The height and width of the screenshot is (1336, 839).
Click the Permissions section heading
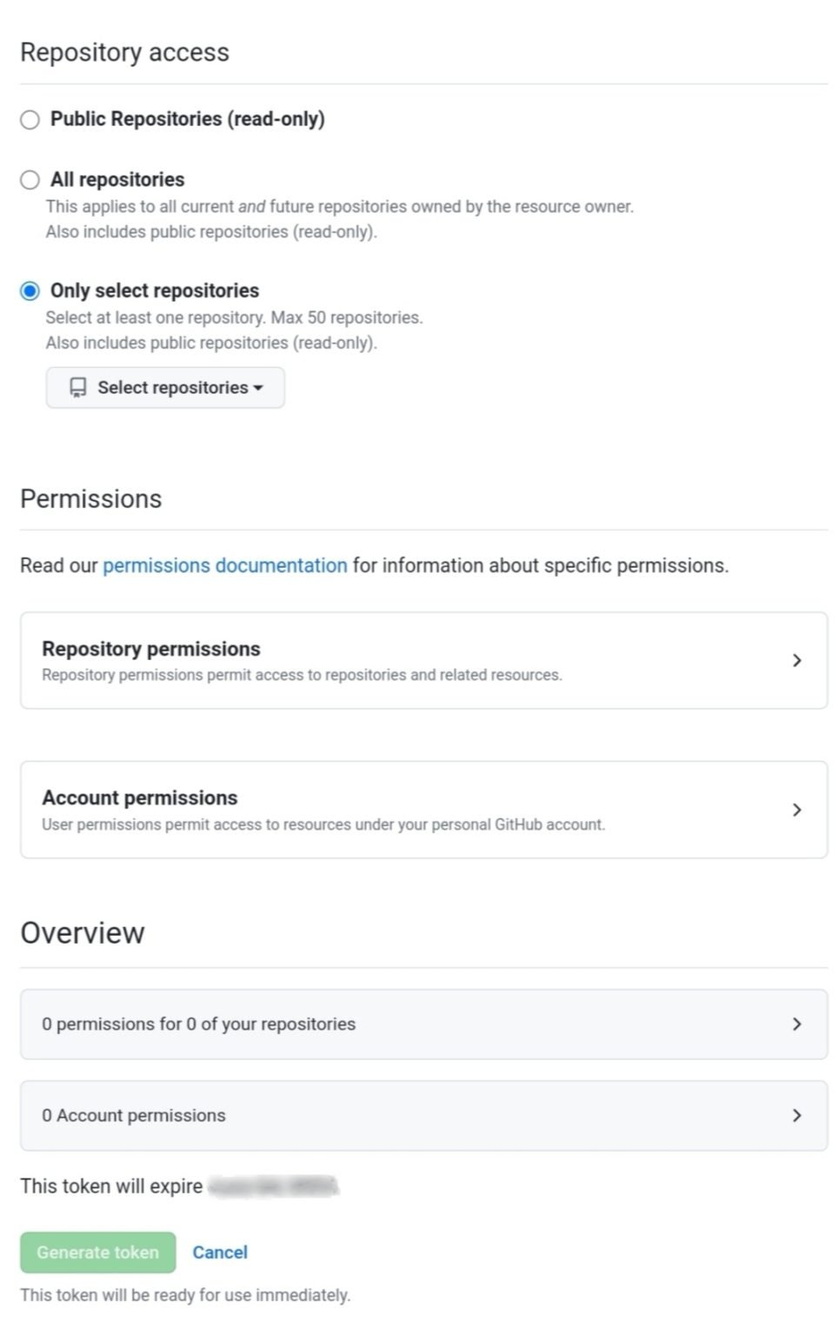coord(90,498)
